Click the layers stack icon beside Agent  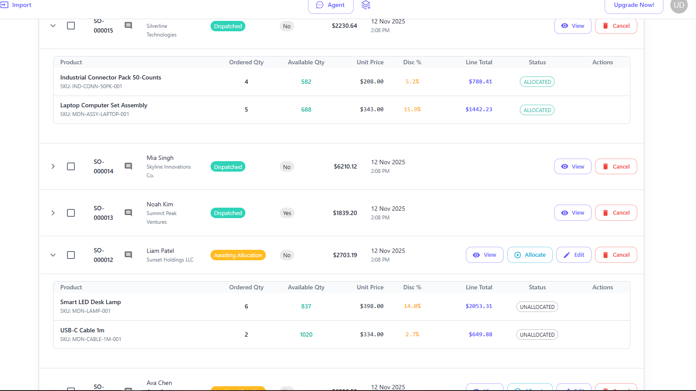coord(366,5)
